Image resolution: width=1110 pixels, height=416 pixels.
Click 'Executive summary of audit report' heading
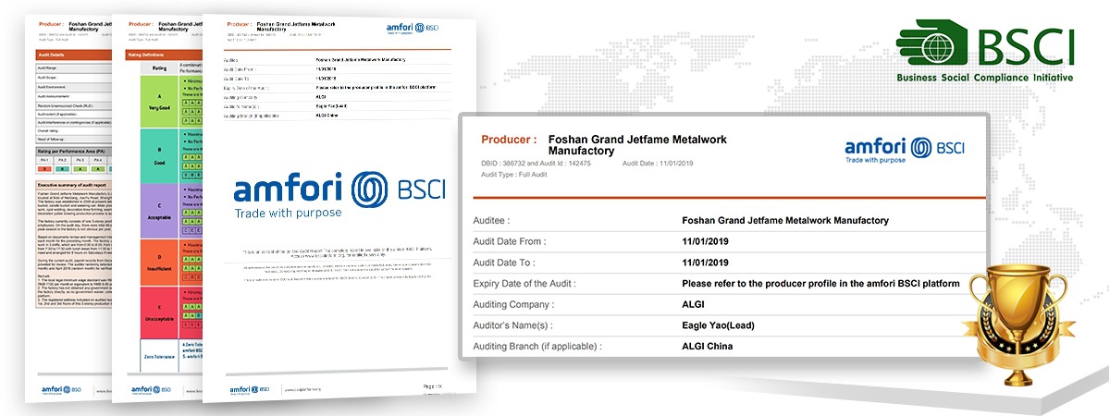74,185
